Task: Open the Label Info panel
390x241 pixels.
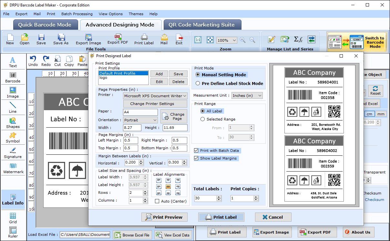Action: point(13,200)
